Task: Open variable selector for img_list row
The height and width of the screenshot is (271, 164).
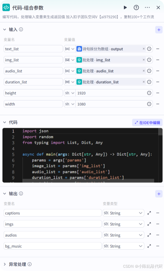Action: point(149,60)
